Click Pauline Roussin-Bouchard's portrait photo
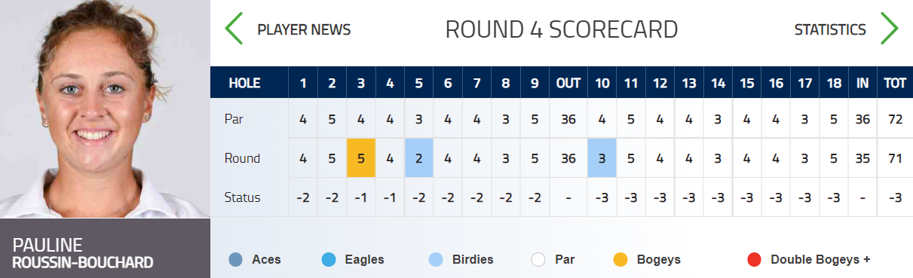The image size is (913, 278). 105,109
